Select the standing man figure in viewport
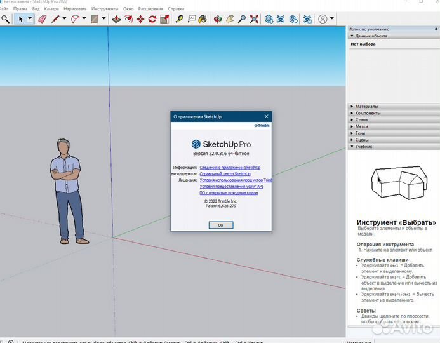 coord(67,191)
